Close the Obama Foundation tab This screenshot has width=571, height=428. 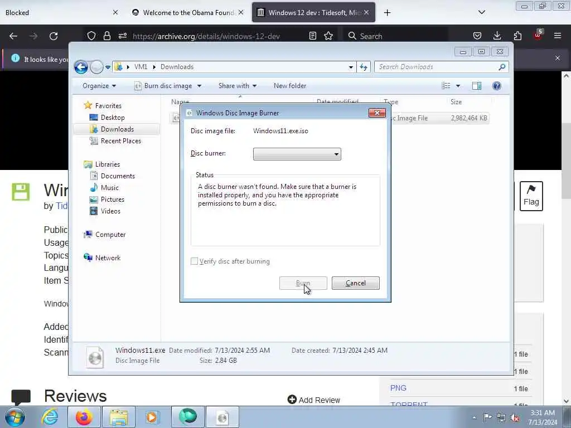(241, 13)
